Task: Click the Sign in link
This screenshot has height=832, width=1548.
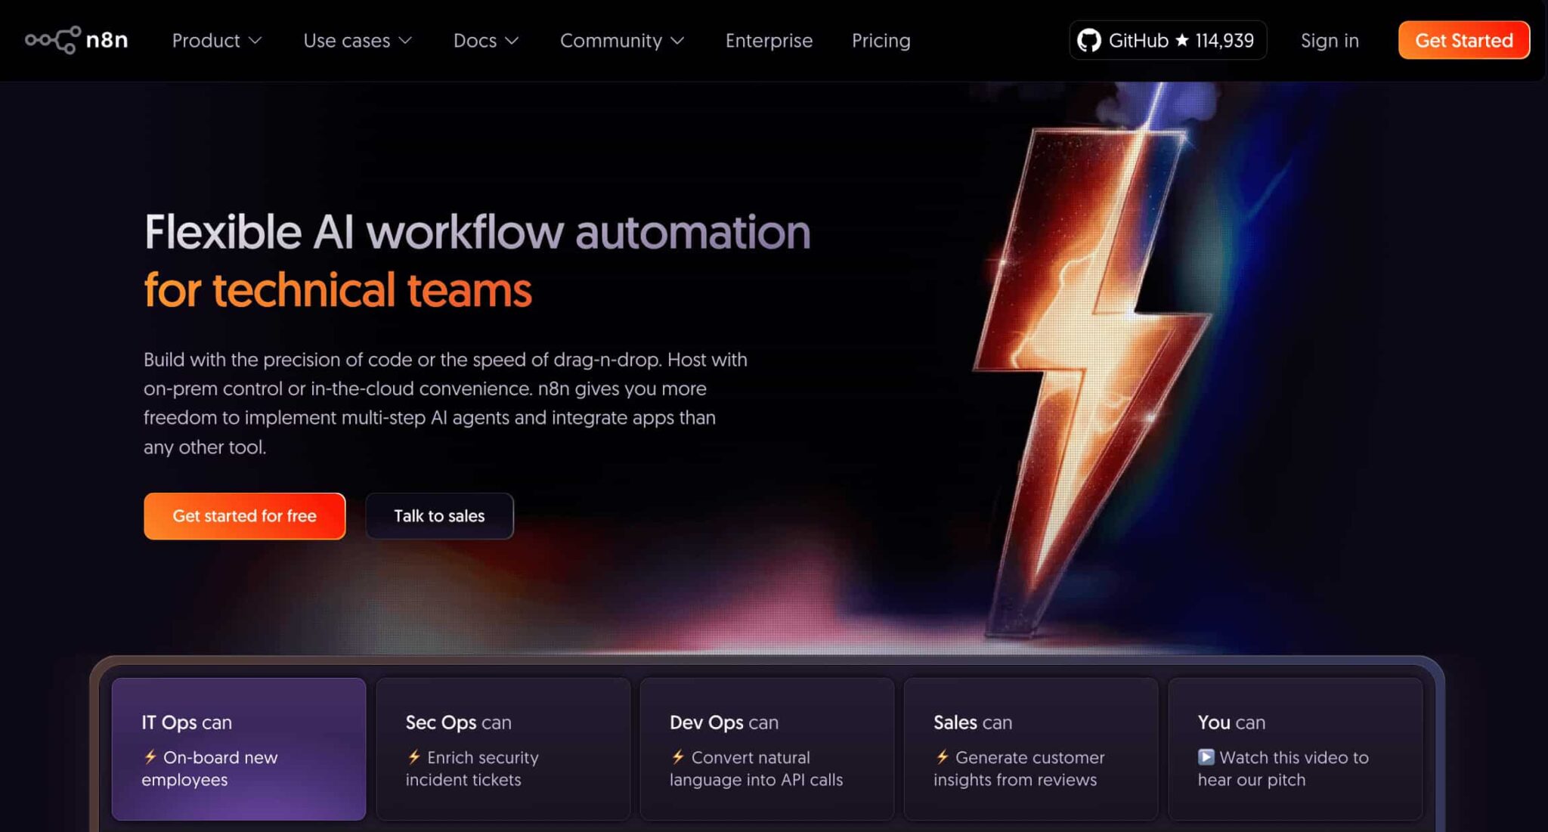Action: (x=1330, y=40)
